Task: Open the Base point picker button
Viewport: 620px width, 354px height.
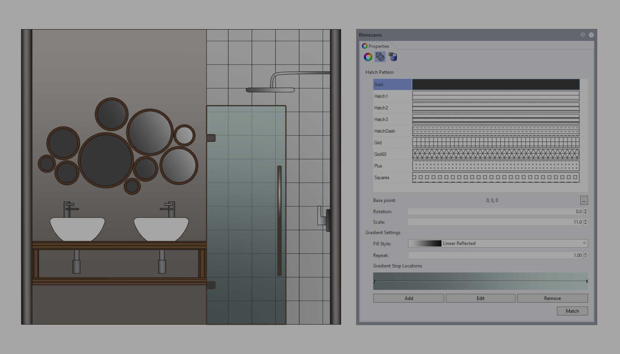Action: [x=584, y=200]
